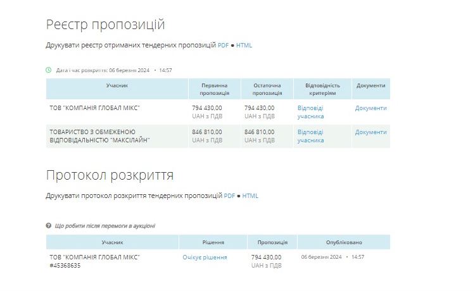Screen dimensions: 475x291
Task: Select the МАКСІЛАЙН participant name in register
Action: 100,136
